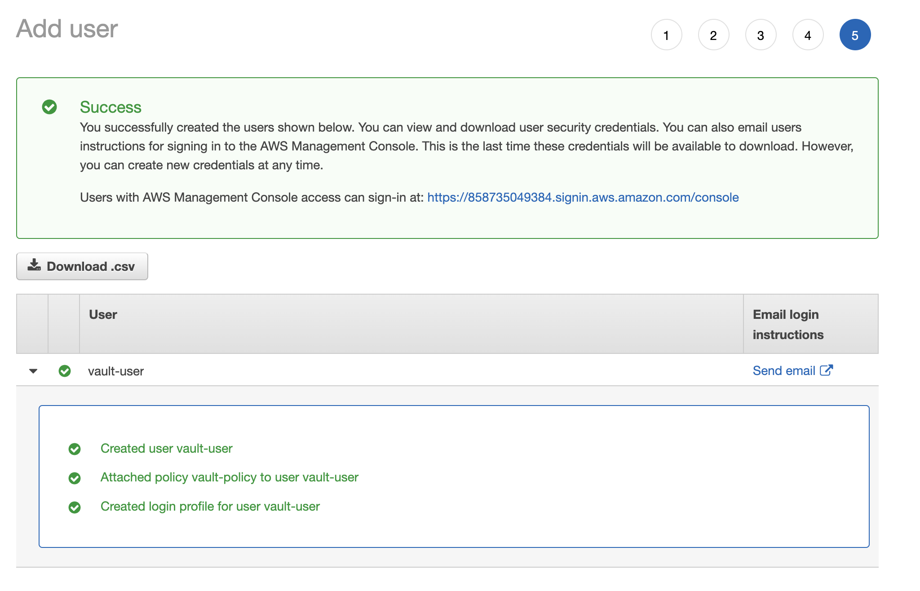Collapse the vault-user row details arrow
The width and height of the screenshot is (920, 591).
(33, 371)
